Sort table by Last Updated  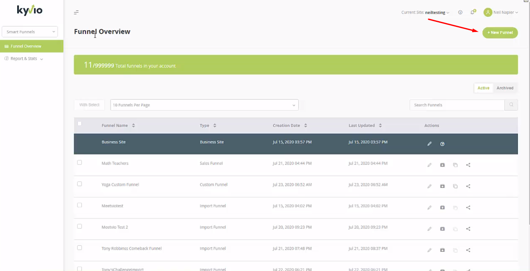[x=365, y=125]
